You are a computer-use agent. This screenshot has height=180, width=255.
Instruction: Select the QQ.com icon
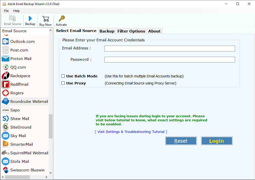point(6,67)
